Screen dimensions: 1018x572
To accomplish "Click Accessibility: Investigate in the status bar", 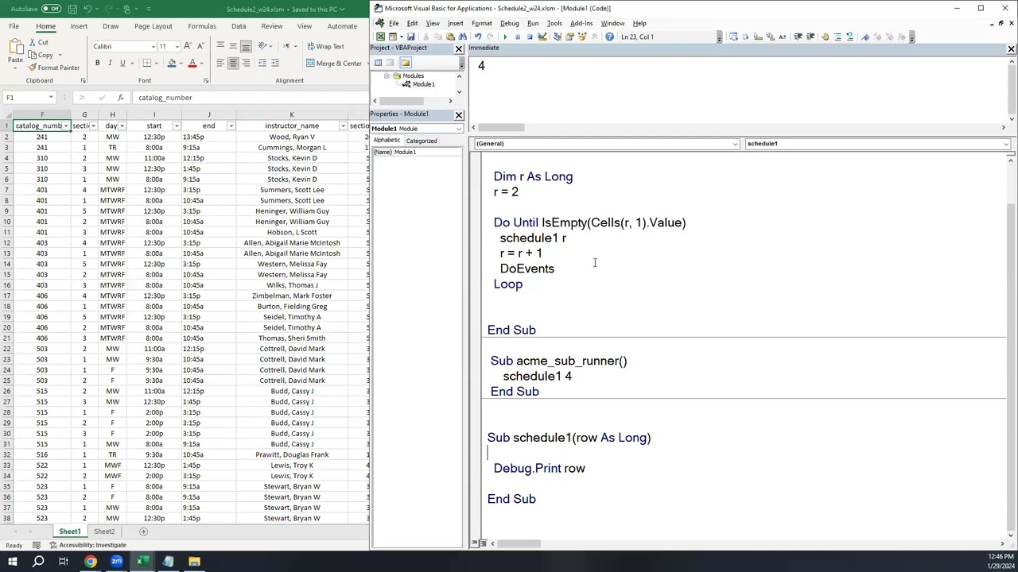I will [x=87, y=545].
